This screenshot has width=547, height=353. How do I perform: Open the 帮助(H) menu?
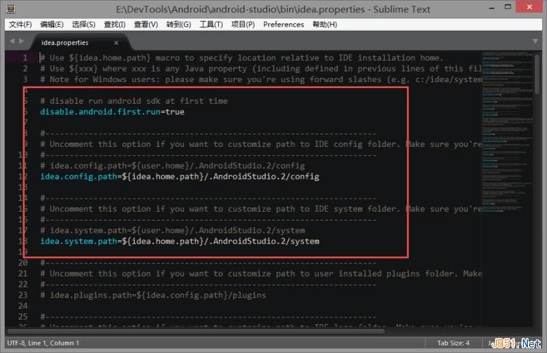pyautogui.click(x=325, y=25)
